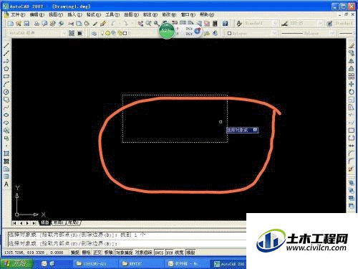Image resolution: width=358 pixels, height=269 pixels.
Task: Open the 文件 (File) menu
Action: point(18,14)
